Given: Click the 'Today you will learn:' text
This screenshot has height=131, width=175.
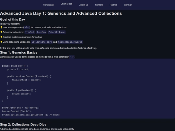Looking at the screenshot, I should tap(10, 24).
